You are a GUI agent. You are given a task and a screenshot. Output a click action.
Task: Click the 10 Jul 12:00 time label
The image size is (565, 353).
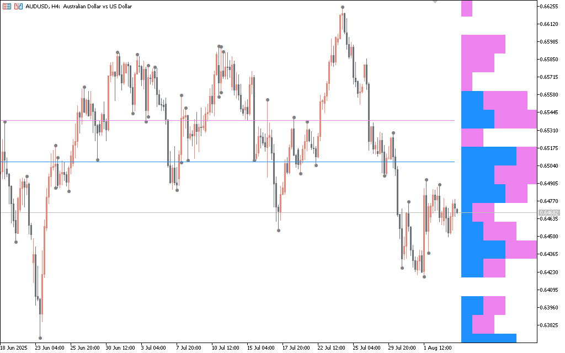pos(225,348)
